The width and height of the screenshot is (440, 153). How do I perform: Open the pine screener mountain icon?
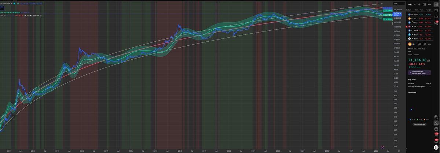pos(436,123)
